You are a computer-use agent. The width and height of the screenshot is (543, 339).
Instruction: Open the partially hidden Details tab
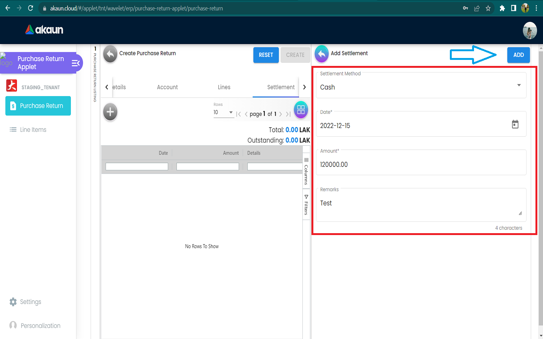(x=119, y=87)
